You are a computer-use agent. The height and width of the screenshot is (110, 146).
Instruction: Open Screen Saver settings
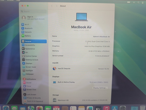[29, 67]
